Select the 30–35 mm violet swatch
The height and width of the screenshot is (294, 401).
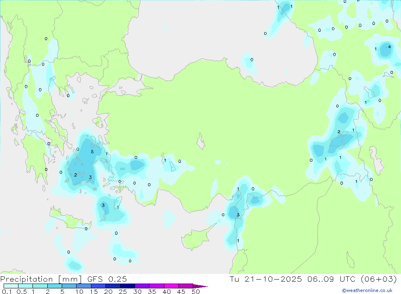click(142, 286)
